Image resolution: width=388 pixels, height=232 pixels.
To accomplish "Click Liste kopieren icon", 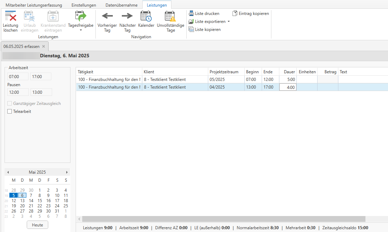I will click(x=191, y=30).
